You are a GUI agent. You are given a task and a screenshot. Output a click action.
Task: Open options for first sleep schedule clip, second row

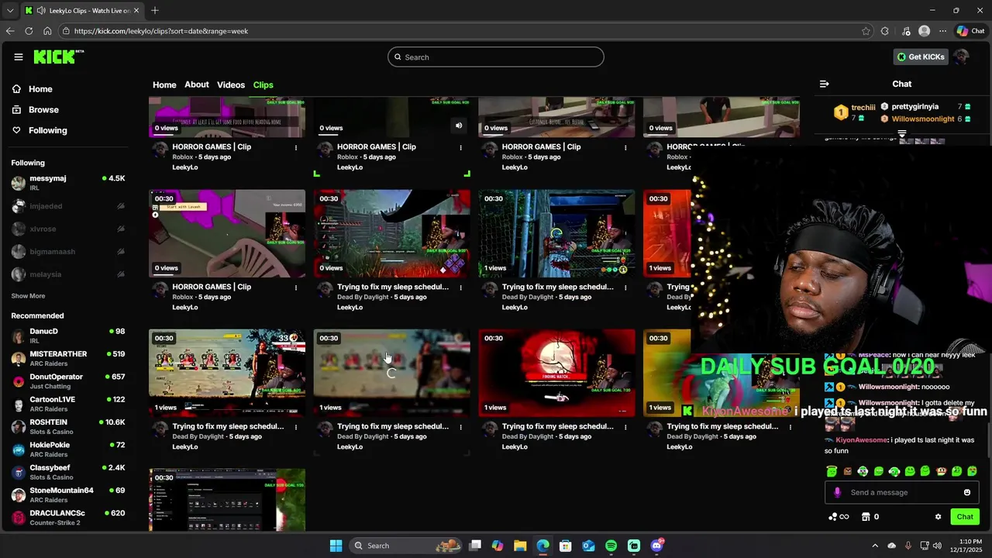tap(460, 288)
